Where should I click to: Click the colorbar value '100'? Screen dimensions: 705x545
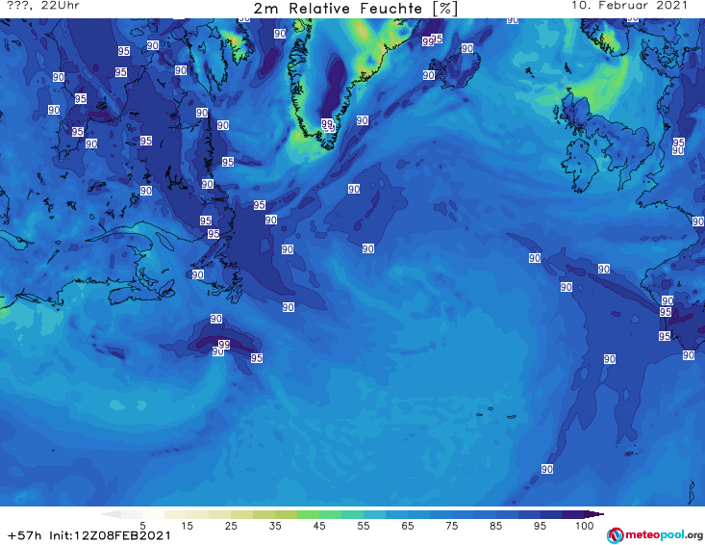pyautogui.click(x=585, y=526)
